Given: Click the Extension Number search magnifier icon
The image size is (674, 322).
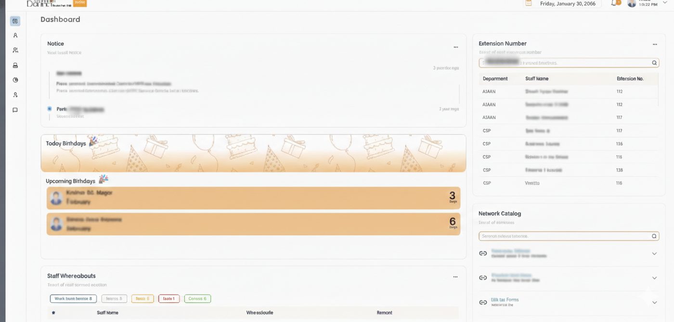Looking at the screenshot, I should click(x=654, y=62).
